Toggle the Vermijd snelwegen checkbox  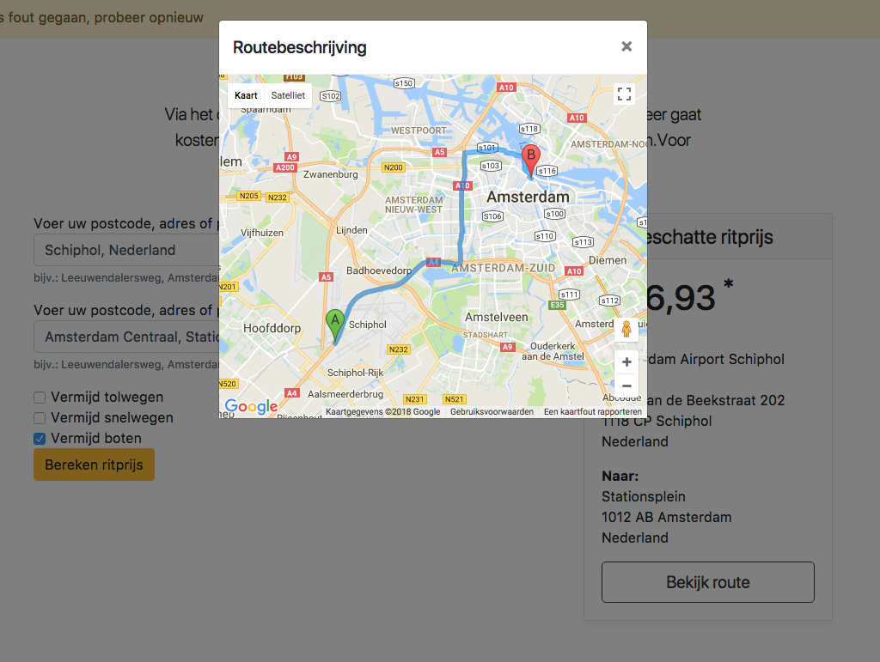(40, 418)
